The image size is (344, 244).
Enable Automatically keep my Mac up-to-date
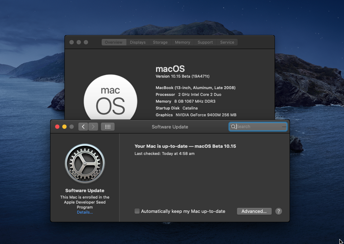tap(137, 211)
